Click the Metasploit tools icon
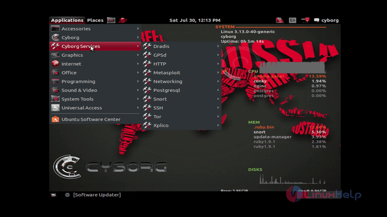Viewport: 387px width, 217px height. pyautogui.click(x=147, y=72)
